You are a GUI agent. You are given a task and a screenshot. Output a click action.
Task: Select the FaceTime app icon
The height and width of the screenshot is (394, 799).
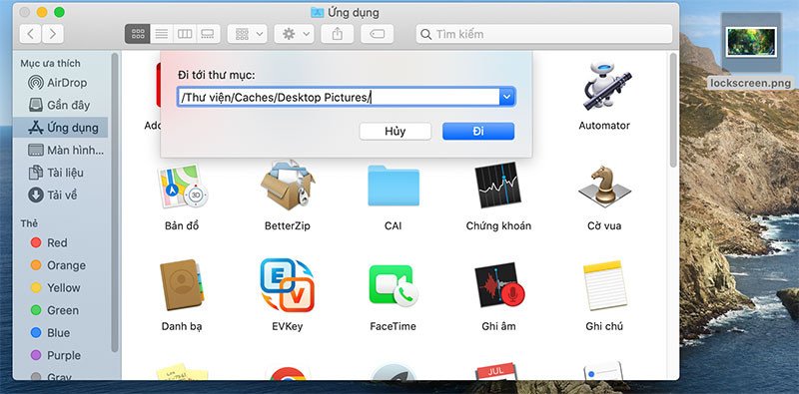[393, 286]
